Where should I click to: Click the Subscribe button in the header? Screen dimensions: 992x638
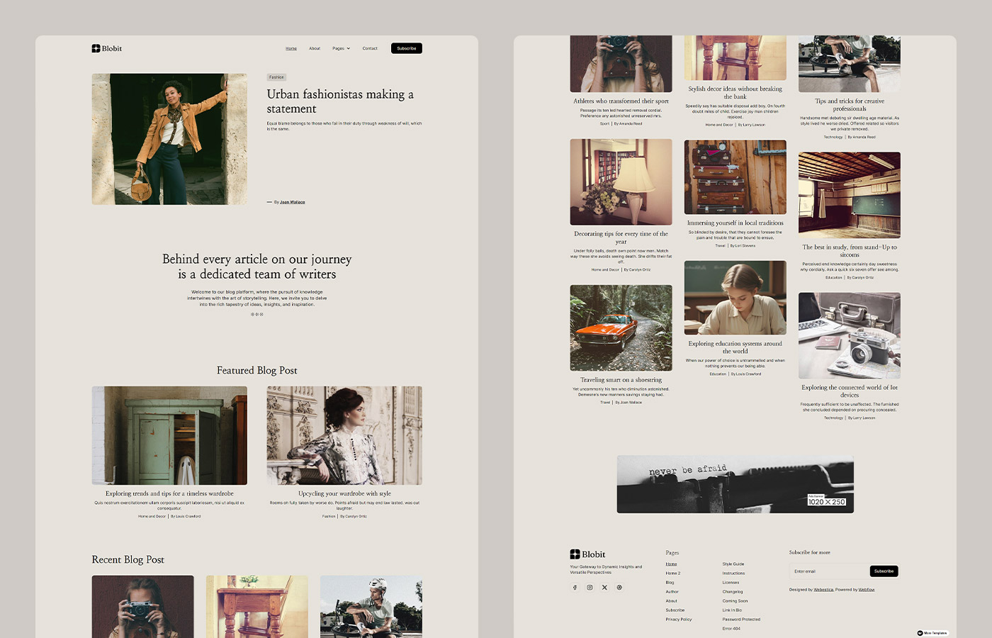[407, 48]
